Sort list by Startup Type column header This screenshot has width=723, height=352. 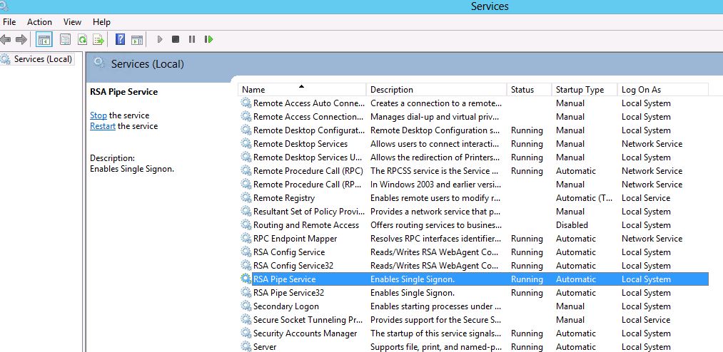click(580, 90)
